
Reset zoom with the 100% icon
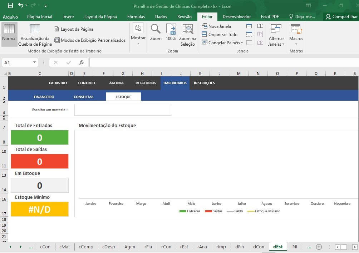click(171, 32)
